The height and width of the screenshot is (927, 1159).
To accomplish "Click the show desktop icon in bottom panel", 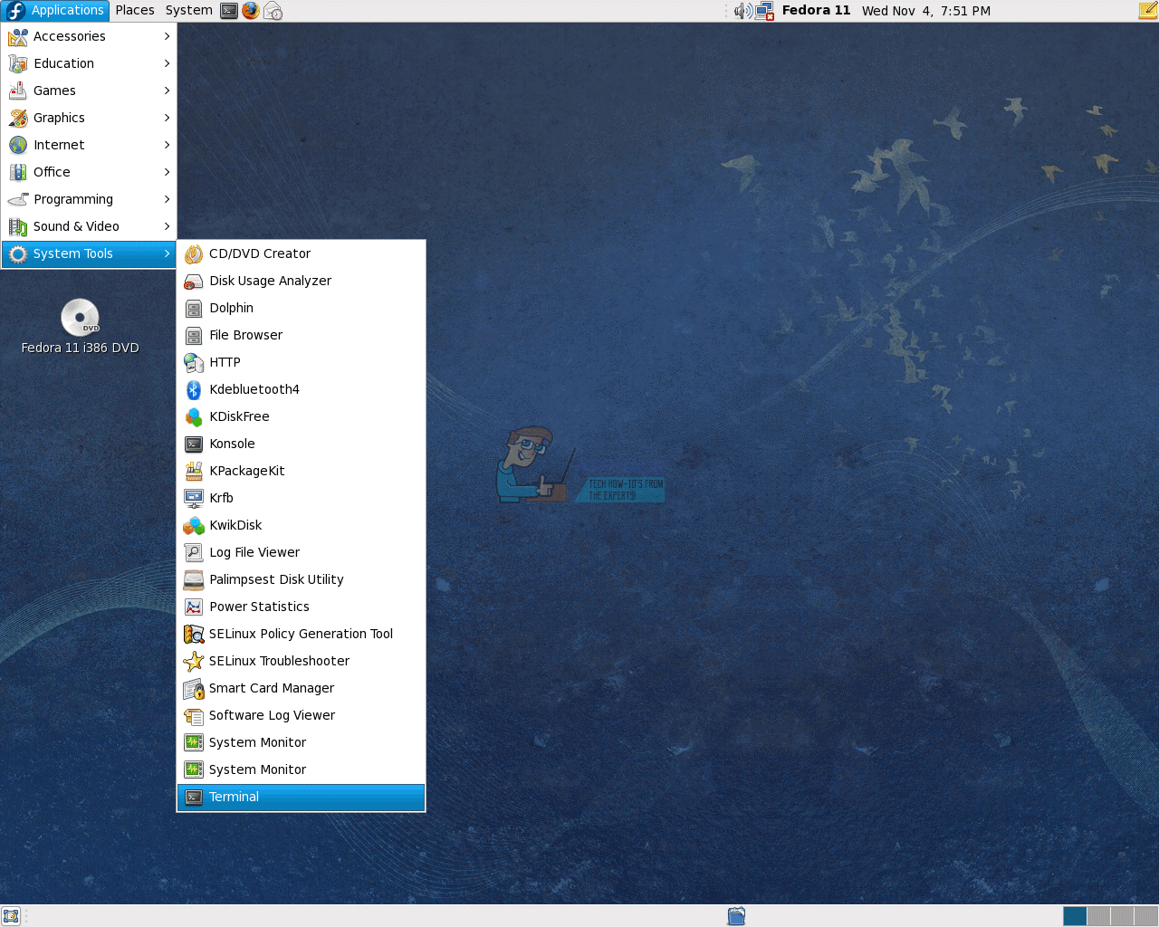I will pos(11,916).
